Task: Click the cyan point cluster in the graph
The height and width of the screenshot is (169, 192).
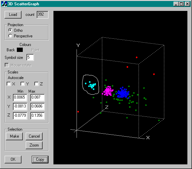Action: point(92,85)
